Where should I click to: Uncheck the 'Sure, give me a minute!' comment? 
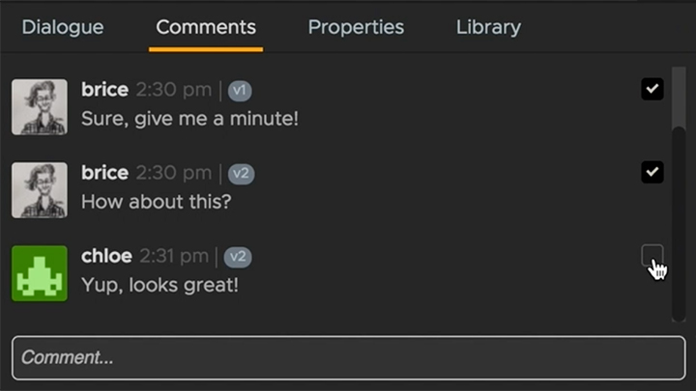pyautogui.click(x=652, y=90)
